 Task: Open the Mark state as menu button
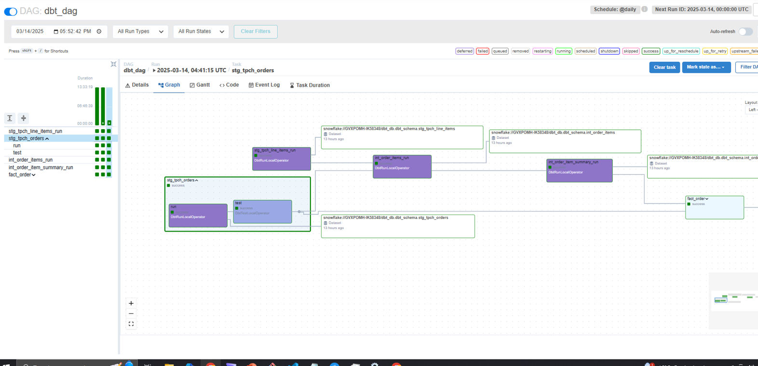pyautogui.click(x=706, y=68)
